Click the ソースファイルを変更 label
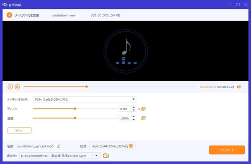Image resolution: width=251 pixels, height=164 pixels. [x=27, y=15]
